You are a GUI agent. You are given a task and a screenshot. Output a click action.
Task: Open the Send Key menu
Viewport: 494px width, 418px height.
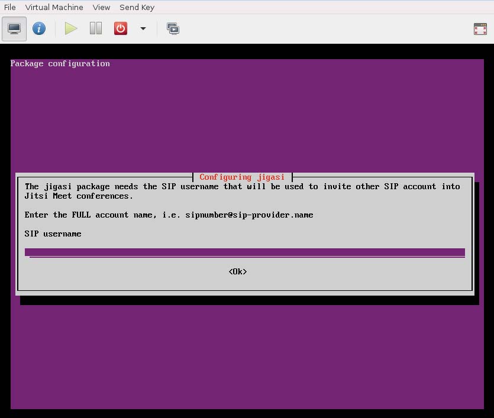click(x=137, y=7)
